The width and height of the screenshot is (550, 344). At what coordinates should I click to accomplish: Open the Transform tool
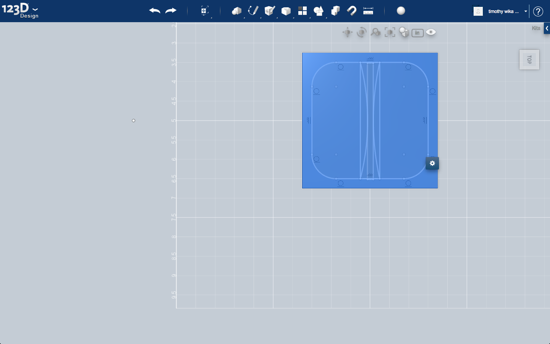[205, 11]
